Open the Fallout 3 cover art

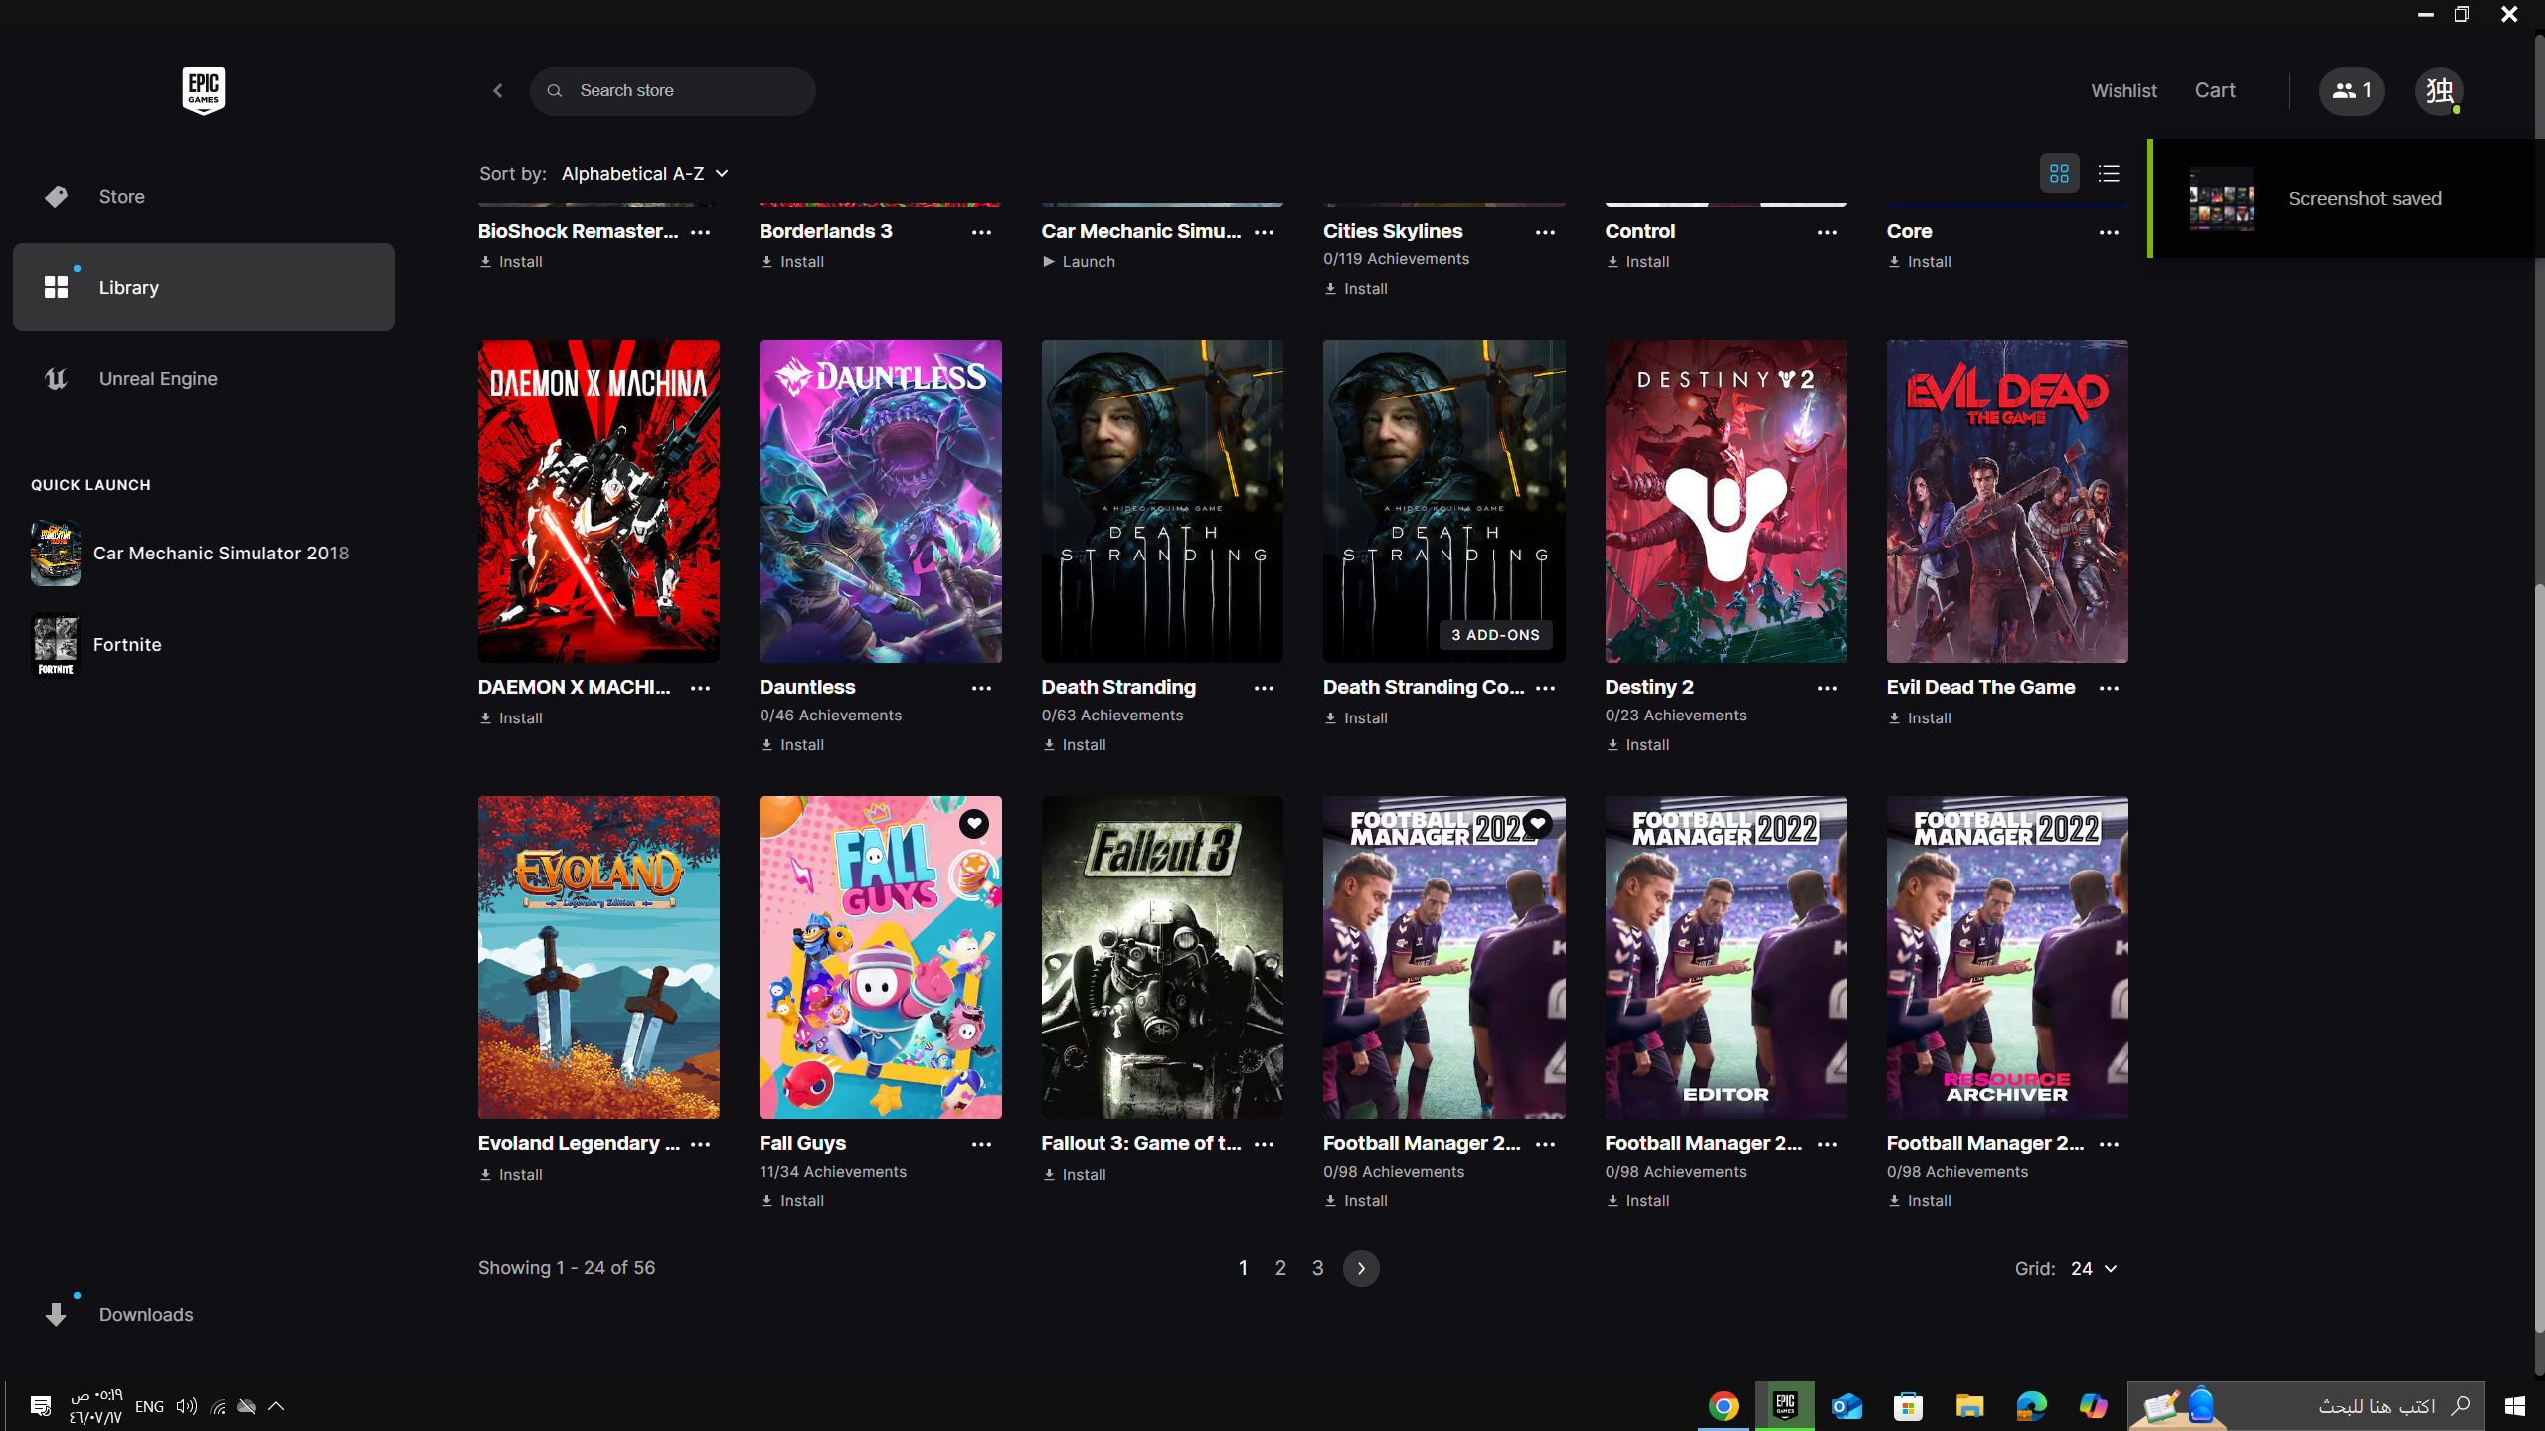point(1162,957)
